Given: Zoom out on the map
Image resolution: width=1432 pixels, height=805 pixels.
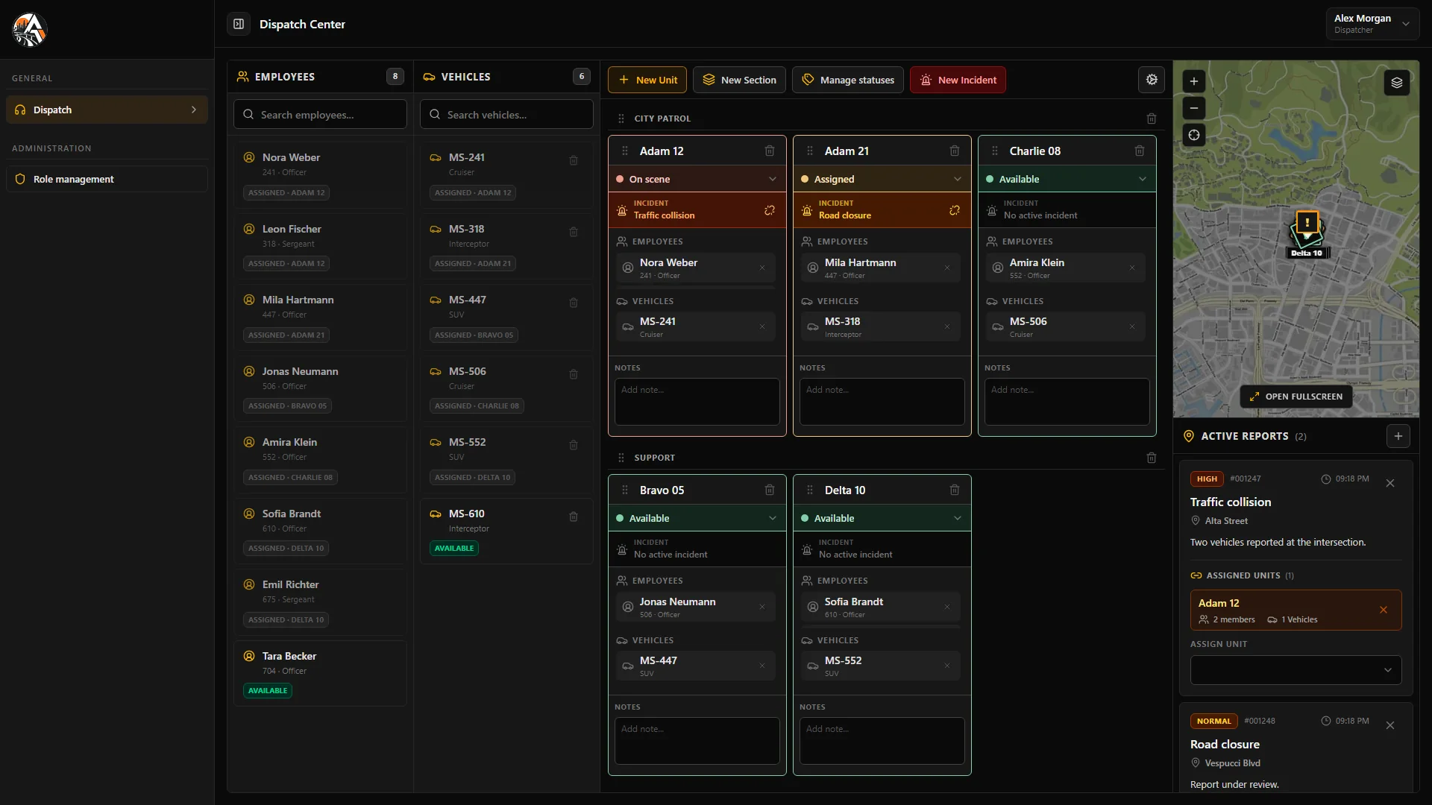Looking at the screenshot, I should [x=1194, y=108].
